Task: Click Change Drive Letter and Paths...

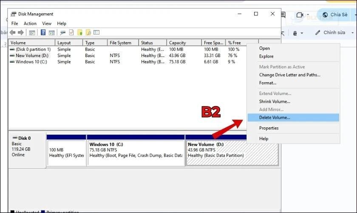Action: click(x=289, y=75)
